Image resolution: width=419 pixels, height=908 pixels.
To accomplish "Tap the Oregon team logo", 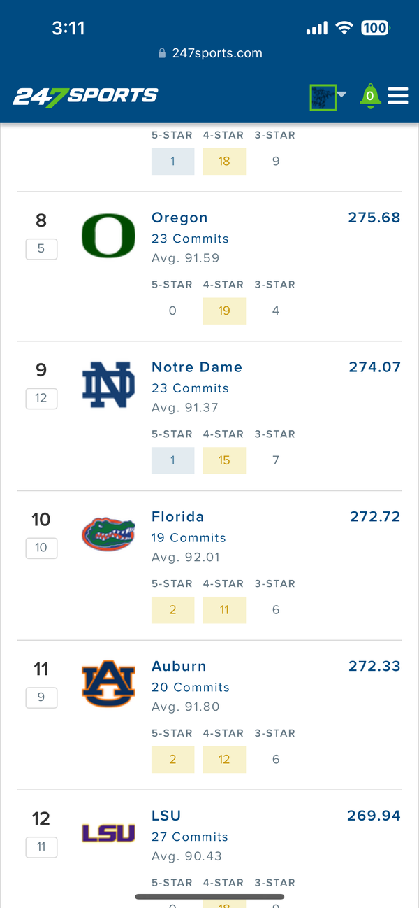I will 108,236.
